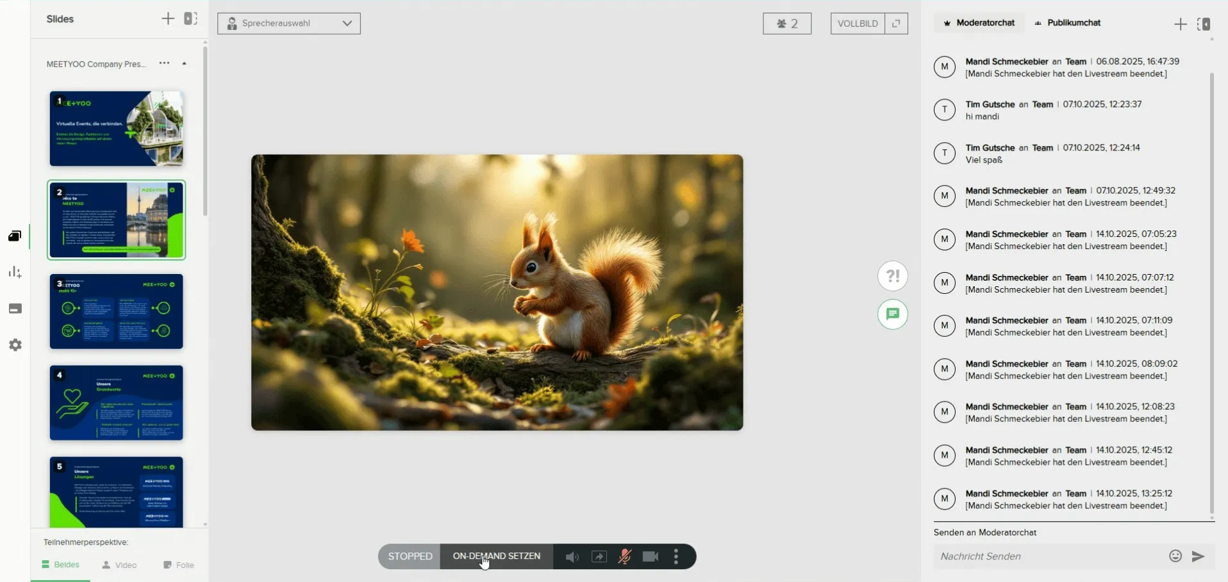The height and width of the screenshot is (582, 1228).
Task: Open the Sprecherauswahl dropdown
Action: click(x=289, y=24)
